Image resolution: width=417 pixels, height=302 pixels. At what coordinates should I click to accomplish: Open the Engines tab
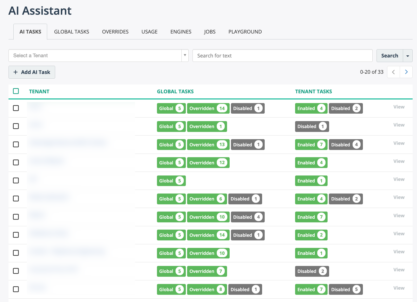click(x=181, y=32)
